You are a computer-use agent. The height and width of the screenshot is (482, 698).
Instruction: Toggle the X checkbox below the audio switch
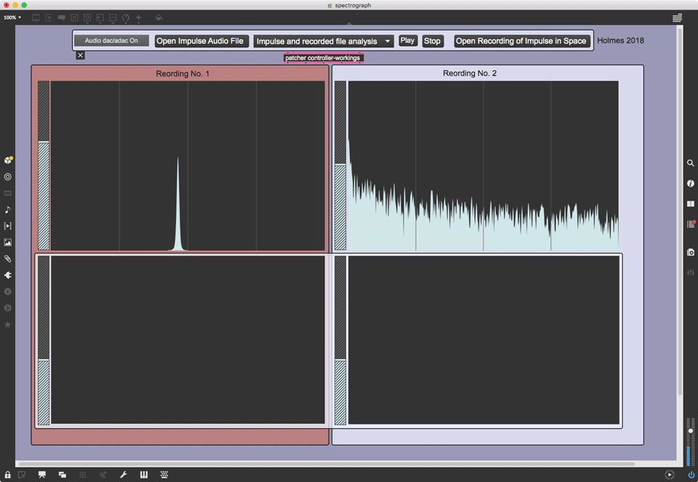coord(80,55)
